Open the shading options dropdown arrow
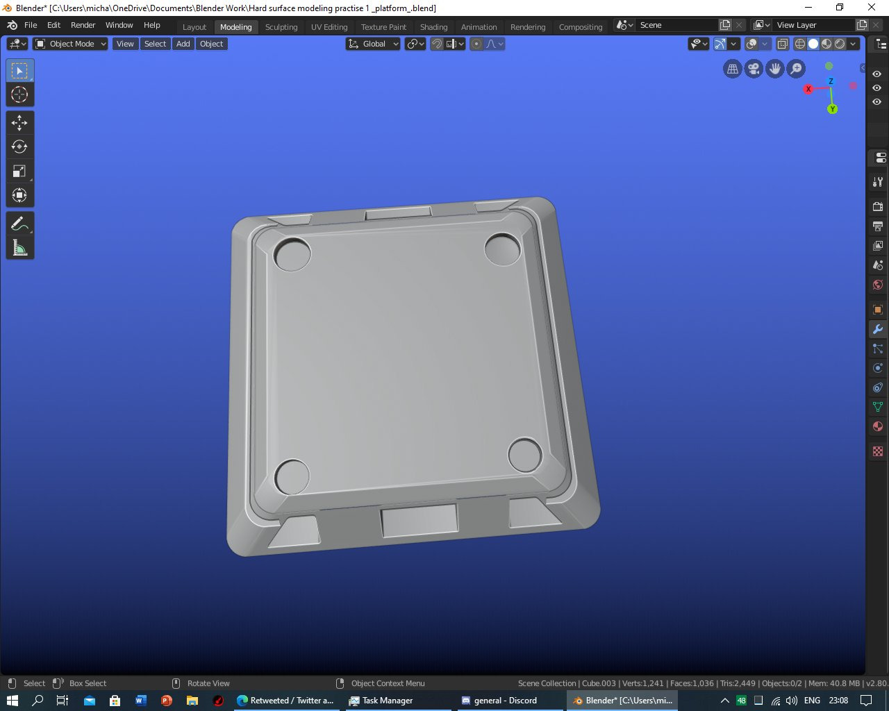The image size is (889, 711). (854, 44)
